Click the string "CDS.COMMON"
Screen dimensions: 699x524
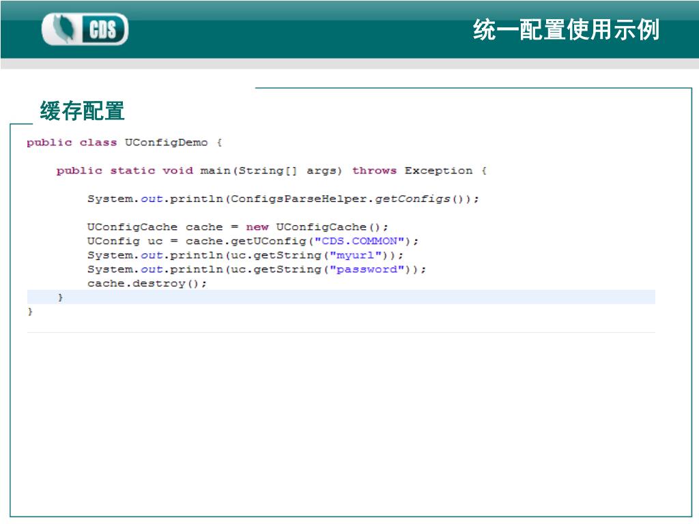tap(359, 241)
